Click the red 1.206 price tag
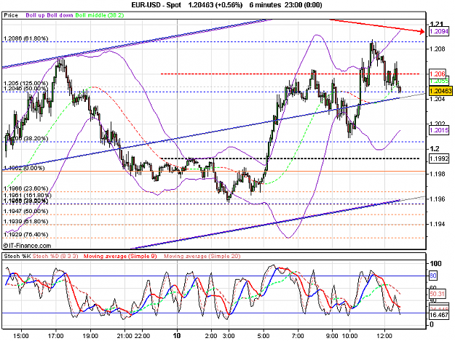Screen dimensions: 455x341 pos(438,73)
